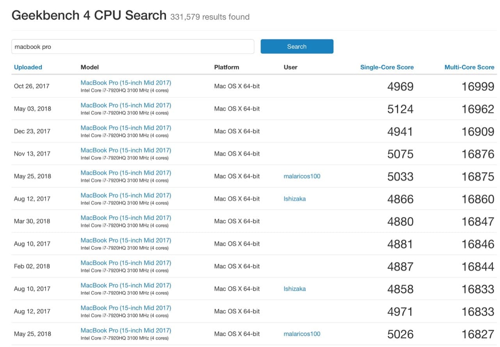The height and width of the screenshot is (347, 500).
Task: View Ishizaka's profile in the Aug 10, 2017 row
Action: point(295,288)
